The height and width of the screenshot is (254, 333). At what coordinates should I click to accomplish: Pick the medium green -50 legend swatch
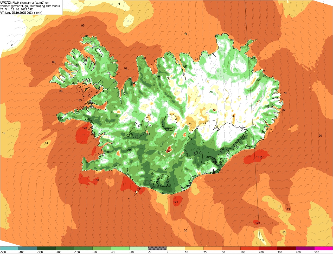(102, 248)
